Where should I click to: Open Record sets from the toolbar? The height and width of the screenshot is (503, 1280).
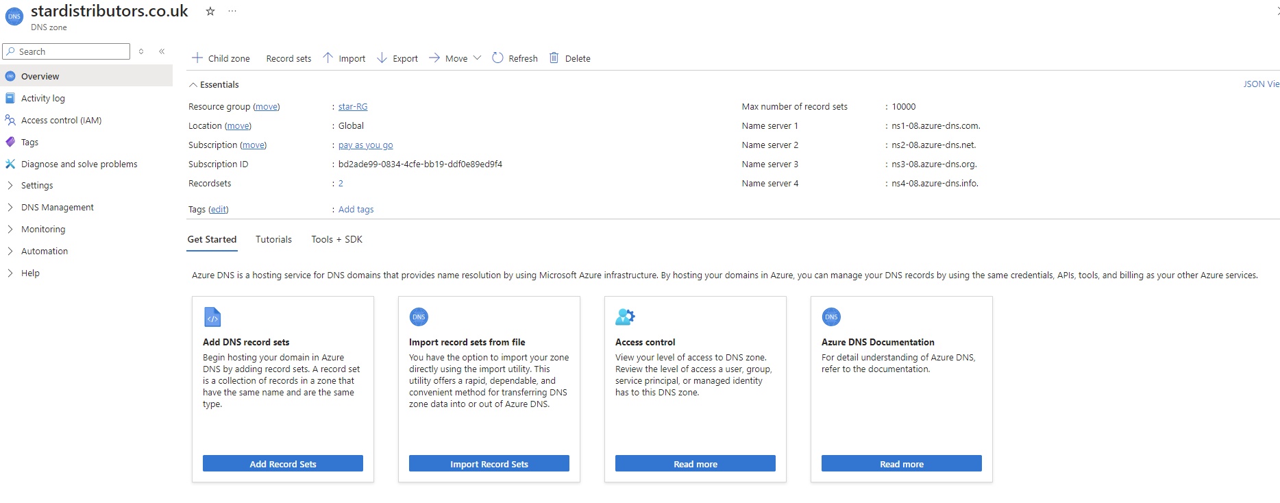coord(288,58)
